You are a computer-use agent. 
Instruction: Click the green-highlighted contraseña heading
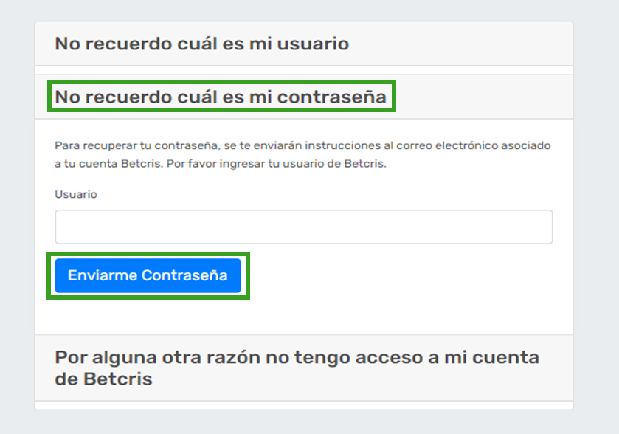[221, 97]
